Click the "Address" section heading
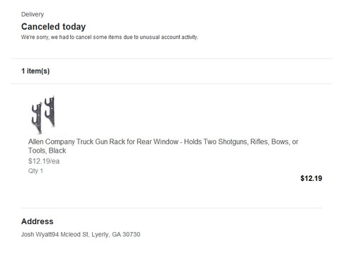Image resolution: width=354 pixels, height=268 pixels. 38,221
